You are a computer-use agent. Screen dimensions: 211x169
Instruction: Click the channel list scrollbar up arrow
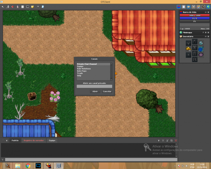pos(111,64)
